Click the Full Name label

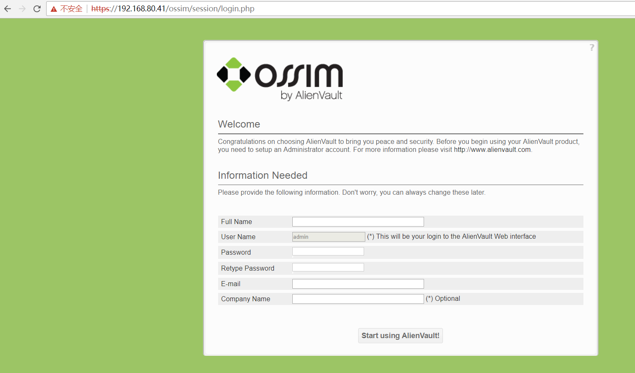coord(237,222)
